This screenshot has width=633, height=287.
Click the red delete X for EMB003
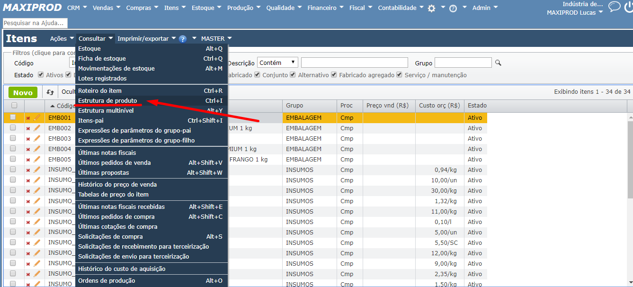(x=28, y=139)
